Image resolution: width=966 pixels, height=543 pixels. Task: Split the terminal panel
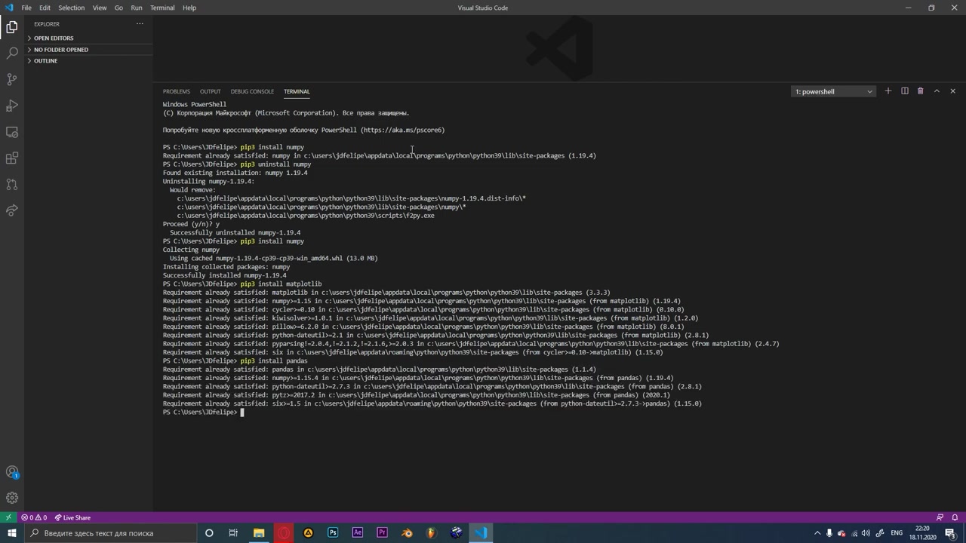tap(904, 91)
